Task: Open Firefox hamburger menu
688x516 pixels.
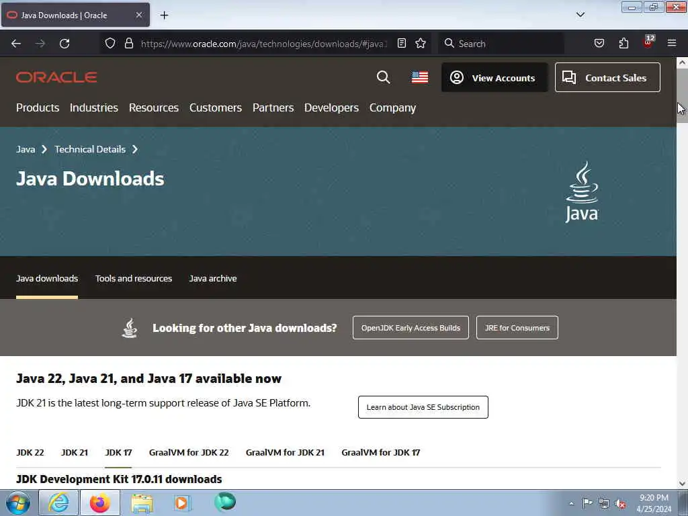Action: pos(672,43)
